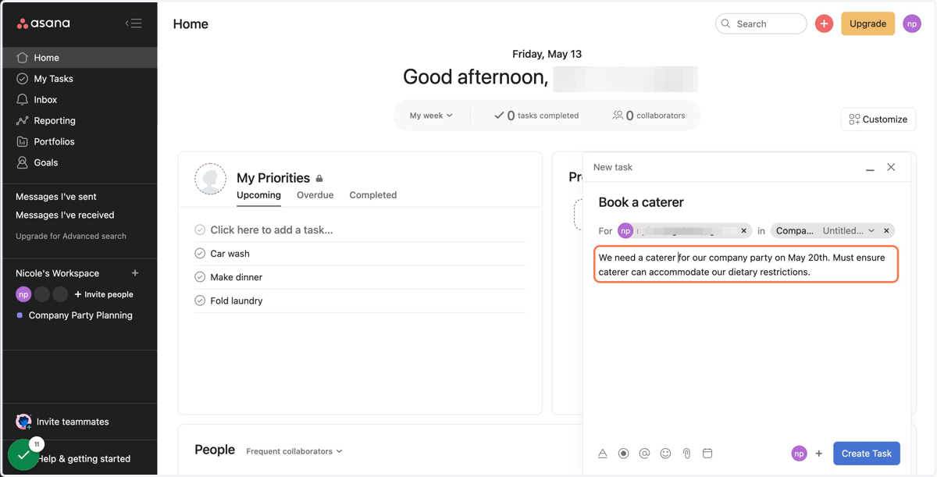Open Inbox in the sidebar
This screenshot has width=937, height=477.
(x=80, y=99)
